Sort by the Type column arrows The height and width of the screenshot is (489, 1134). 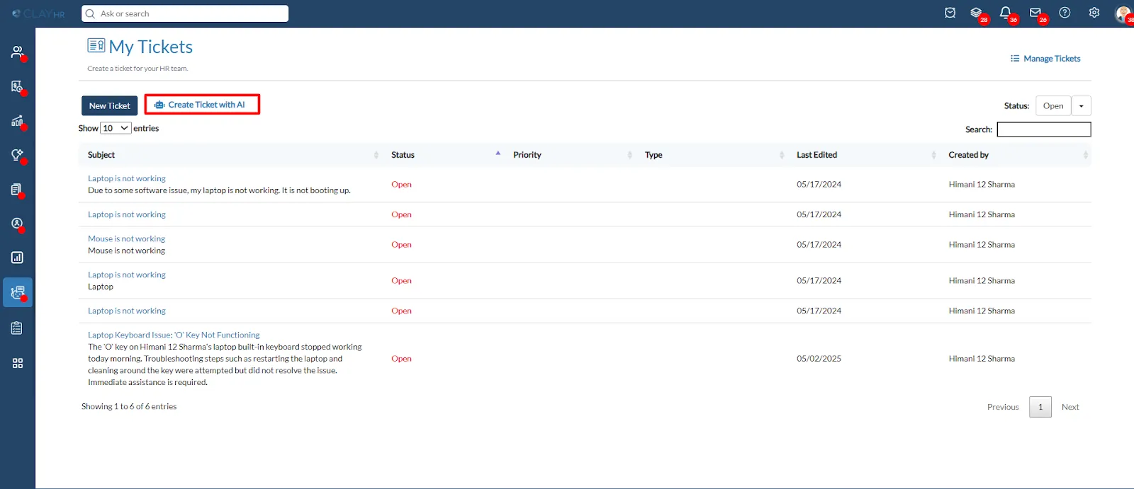[782, 155]
